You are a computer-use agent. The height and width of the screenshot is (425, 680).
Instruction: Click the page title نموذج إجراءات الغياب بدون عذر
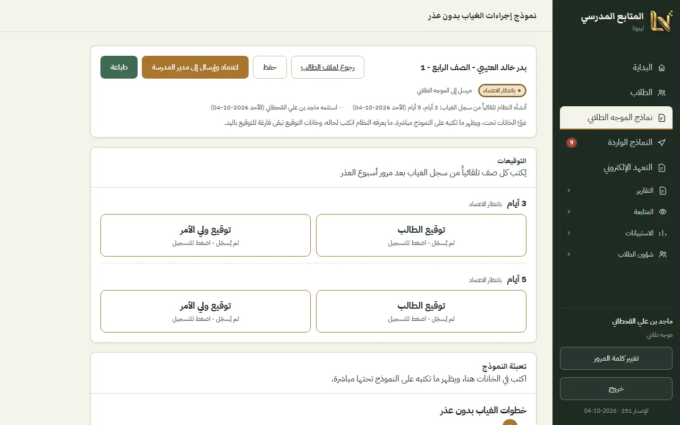click(x=482, y=16)
